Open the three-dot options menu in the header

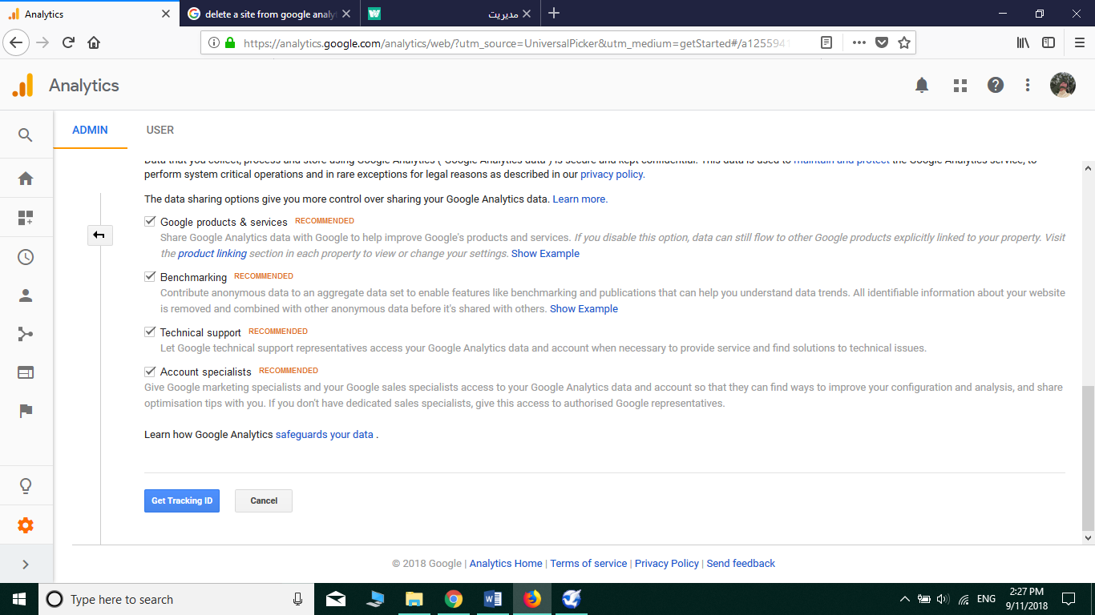[x=1028, y=85]
